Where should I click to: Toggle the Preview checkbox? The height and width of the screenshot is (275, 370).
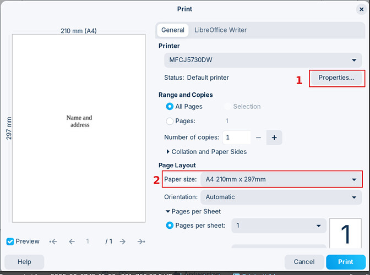coord(10,241)
